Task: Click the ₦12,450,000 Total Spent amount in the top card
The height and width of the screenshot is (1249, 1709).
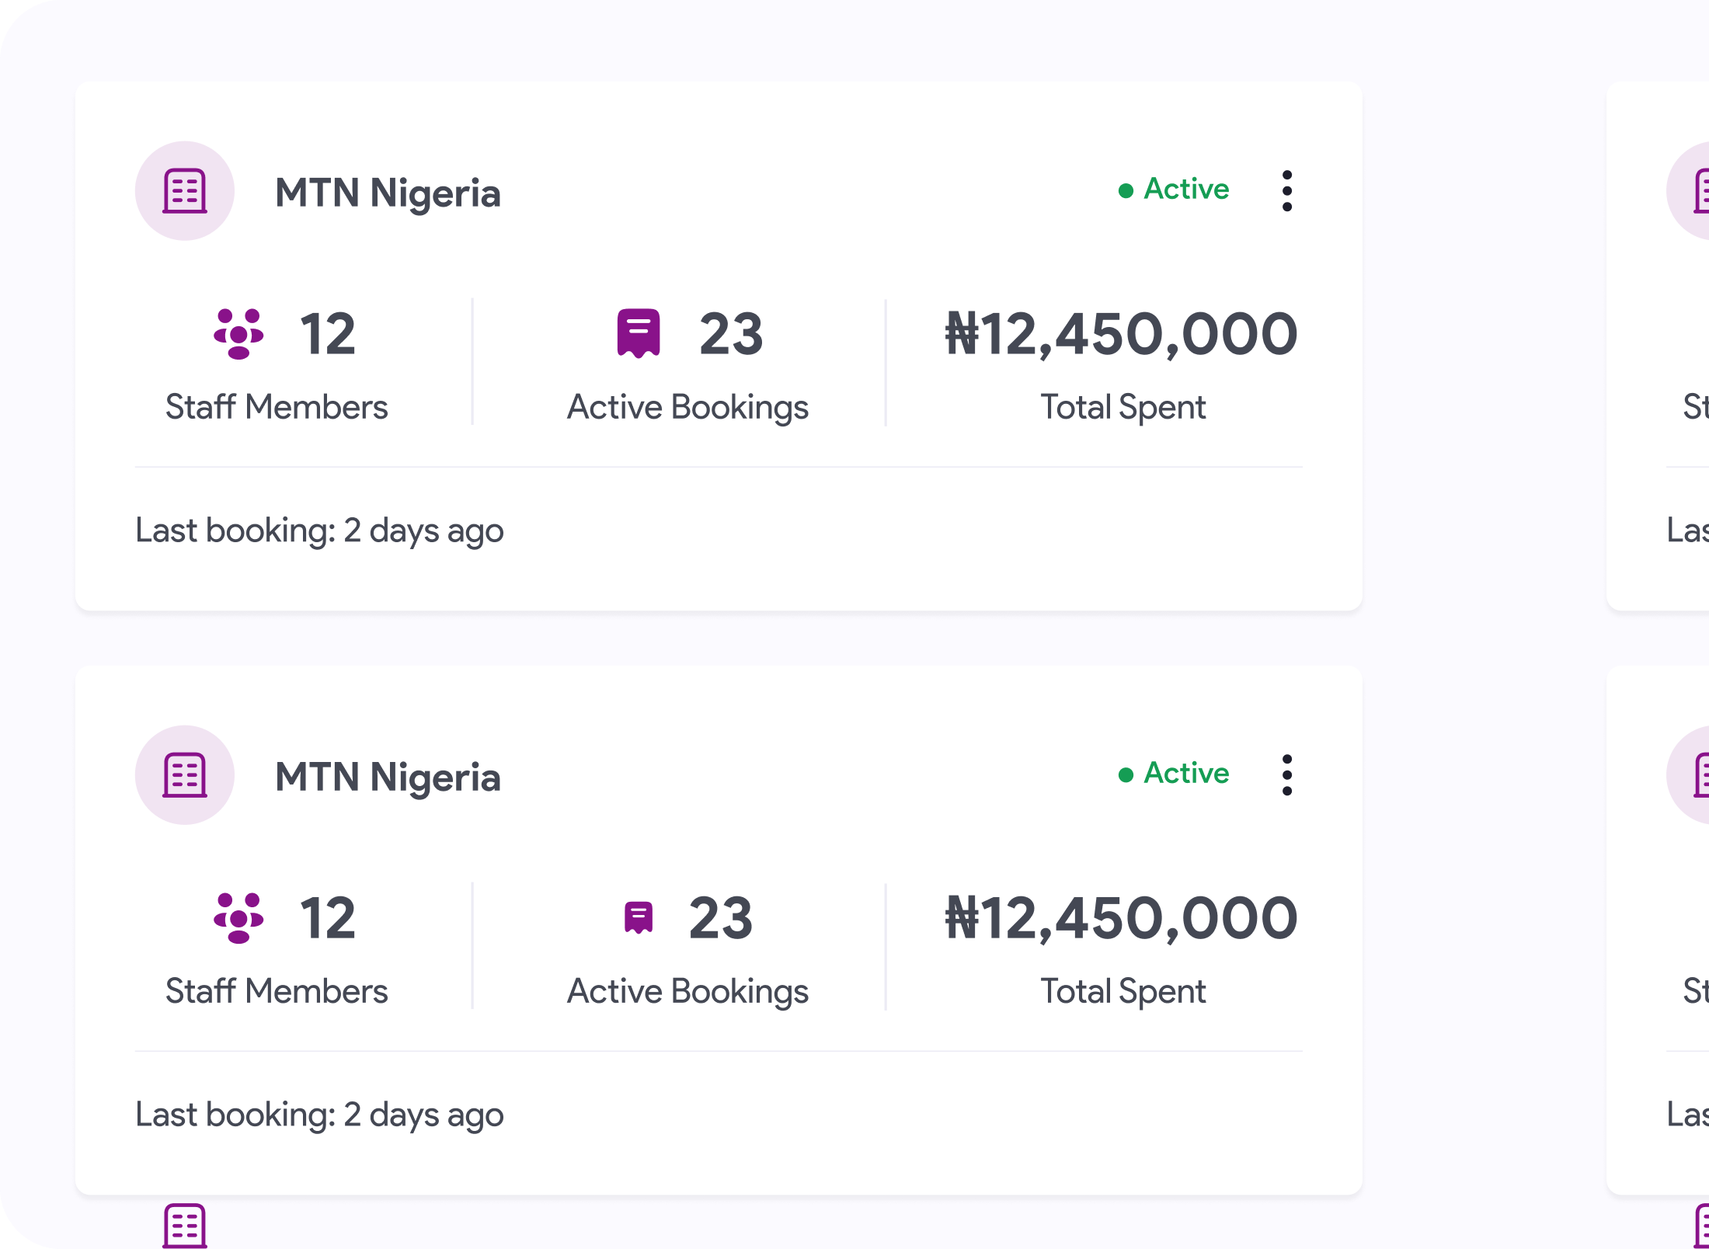Action: click(1121, 334)
